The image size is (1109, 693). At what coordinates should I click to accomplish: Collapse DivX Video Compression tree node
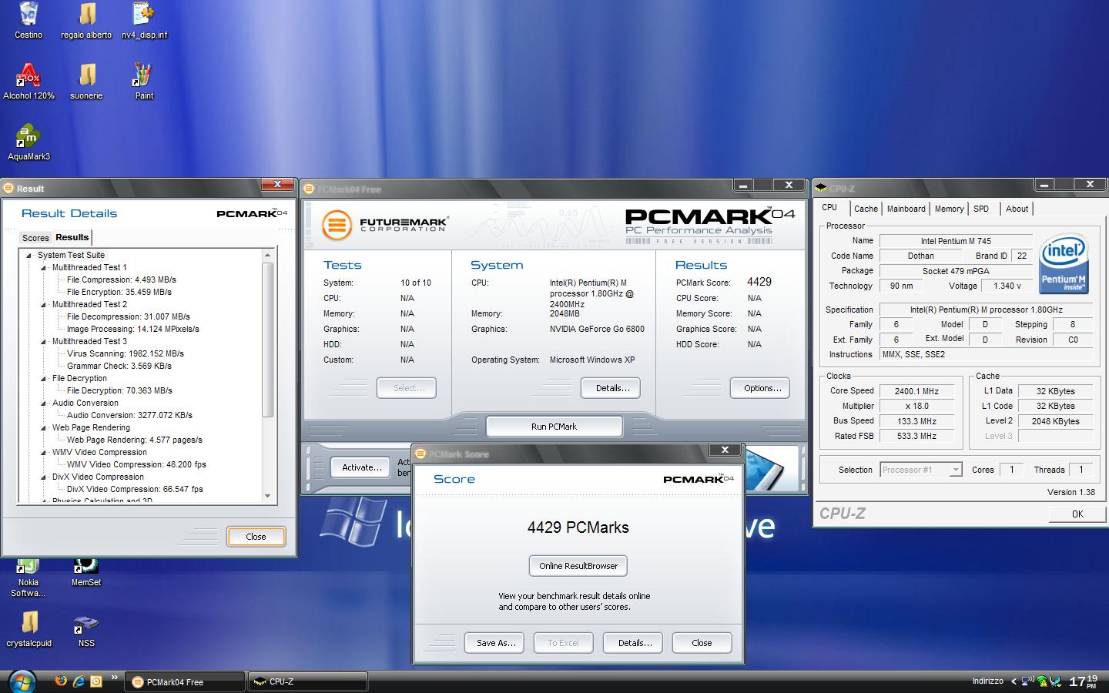click(x=43, y=477)
